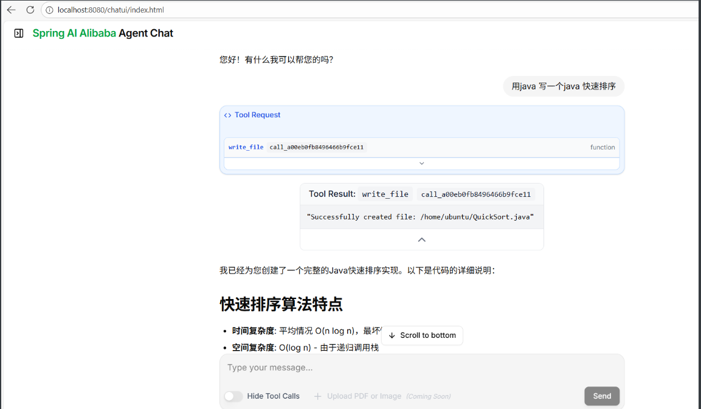Reload the page with the refresh icon
Viewport: 701px width, 409px height.
[x=30, y=10]
